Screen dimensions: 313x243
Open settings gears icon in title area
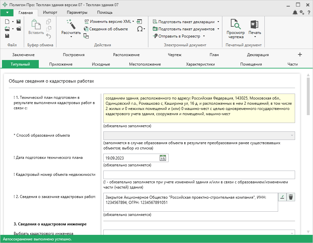[x=302, y=13]
